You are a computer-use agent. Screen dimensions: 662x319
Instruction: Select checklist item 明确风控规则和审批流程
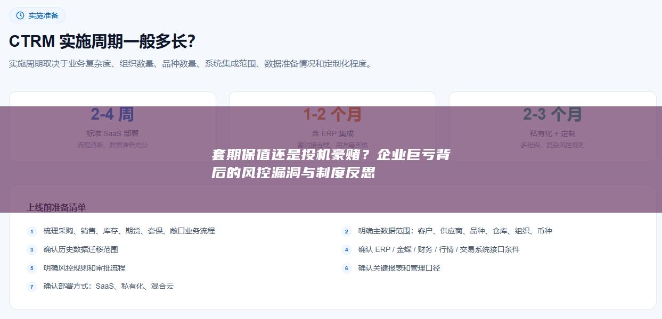(x=84, y=268)
